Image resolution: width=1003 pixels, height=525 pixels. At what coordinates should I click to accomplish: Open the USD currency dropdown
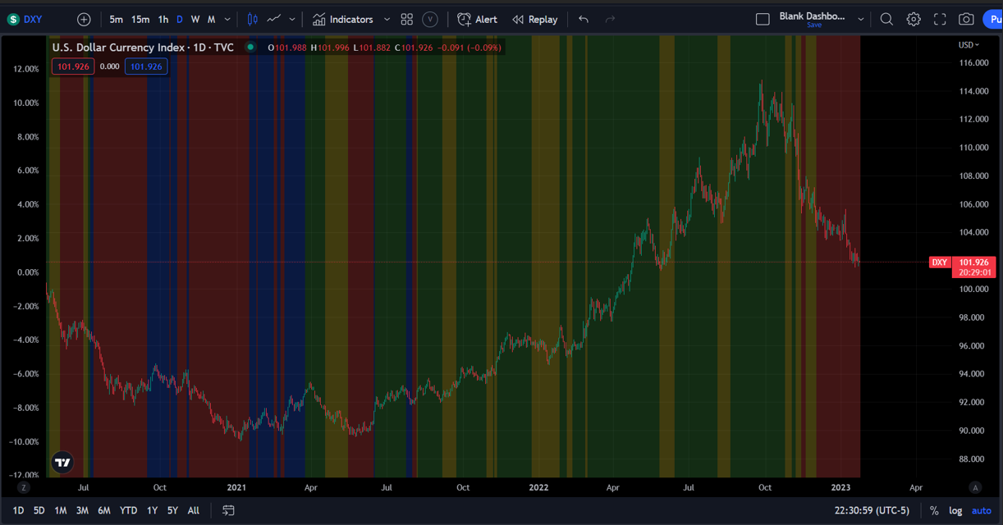pyautogui.click(x=969, y=44)
